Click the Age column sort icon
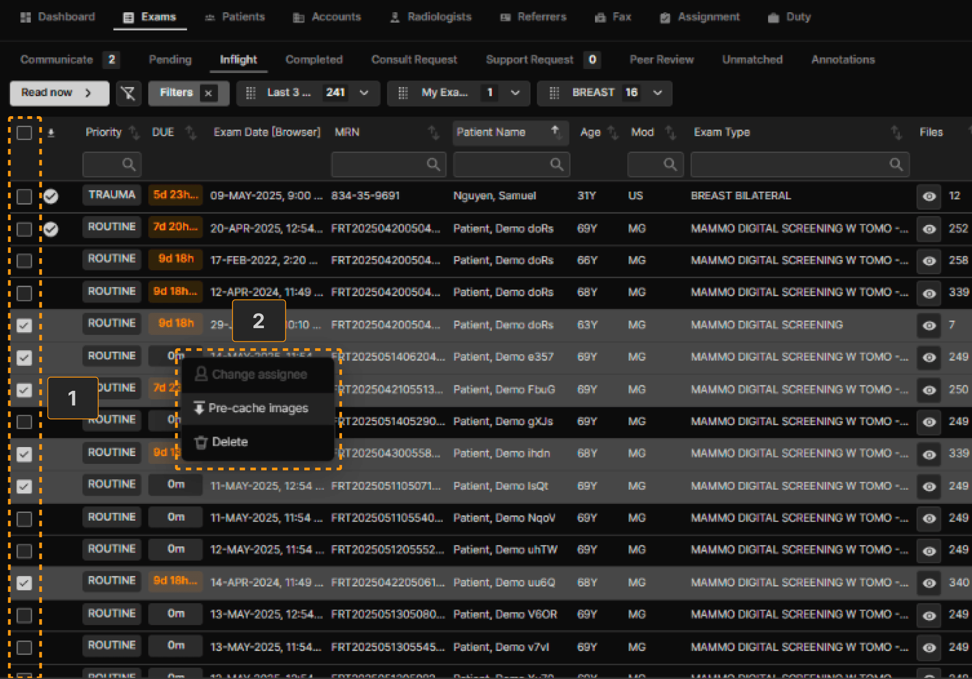This screenshot has width=972, height=679. click(613, 133)
